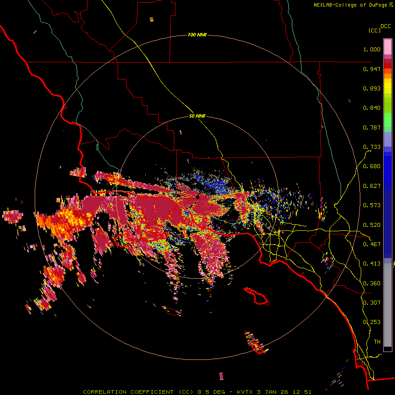The image size is (395, 395).
Task: Click the 0.733 legend value
Action: (372, 147)
